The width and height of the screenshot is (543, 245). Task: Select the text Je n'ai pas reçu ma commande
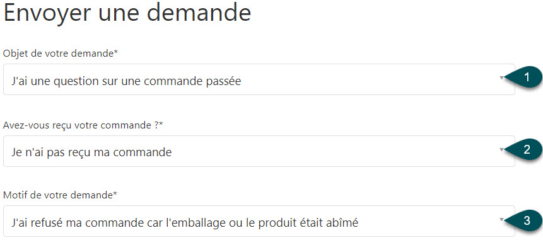(91, 152)
